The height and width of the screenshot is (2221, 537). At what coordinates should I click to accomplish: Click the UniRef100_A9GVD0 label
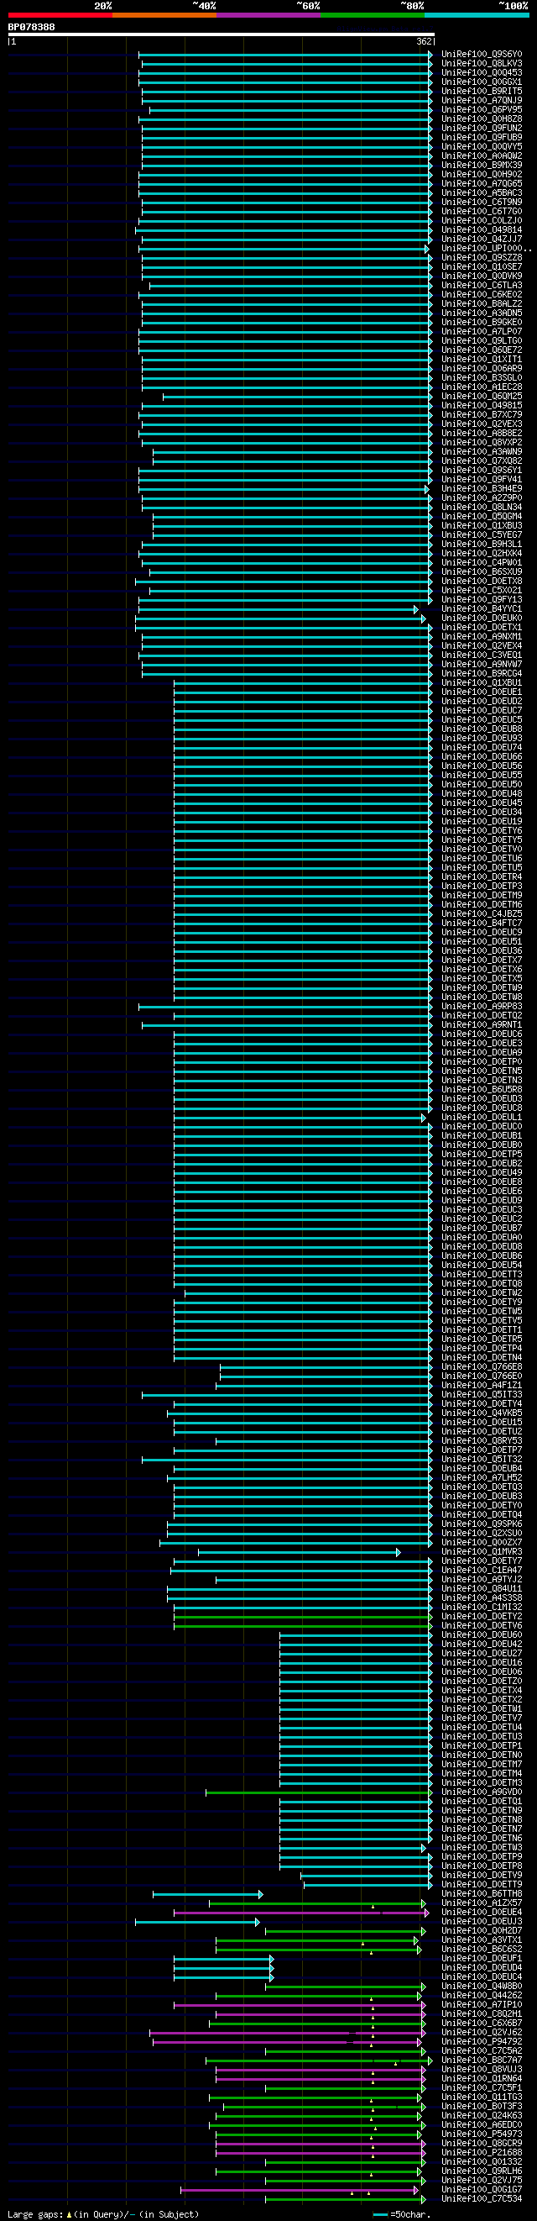click(x=482, y=1792)
